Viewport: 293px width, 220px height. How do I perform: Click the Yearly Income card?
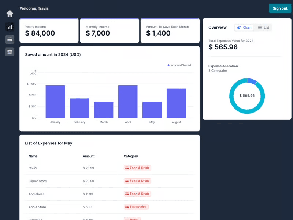tap(49, 31)
